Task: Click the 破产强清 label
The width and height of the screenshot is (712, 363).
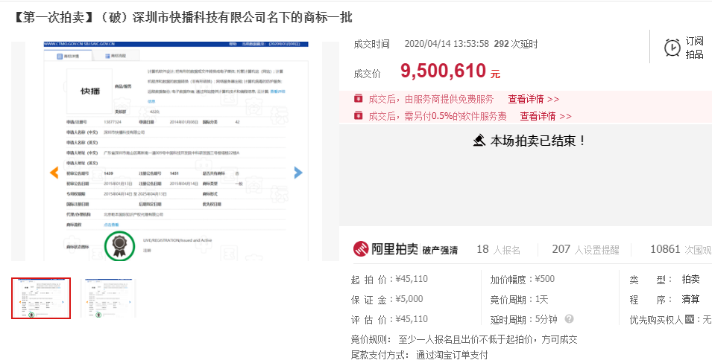Action: [439, 251]
